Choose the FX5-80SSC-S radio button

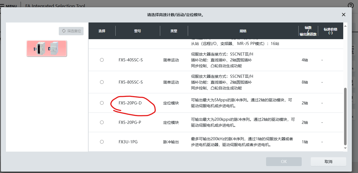(x=102, y=82)
